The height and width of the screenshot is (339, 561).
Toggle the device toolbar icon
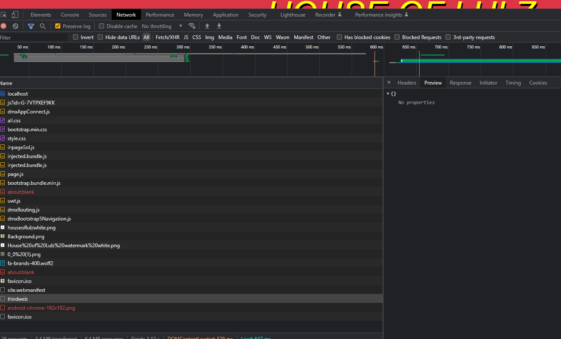pyautogui.click(x=16, y=14)
